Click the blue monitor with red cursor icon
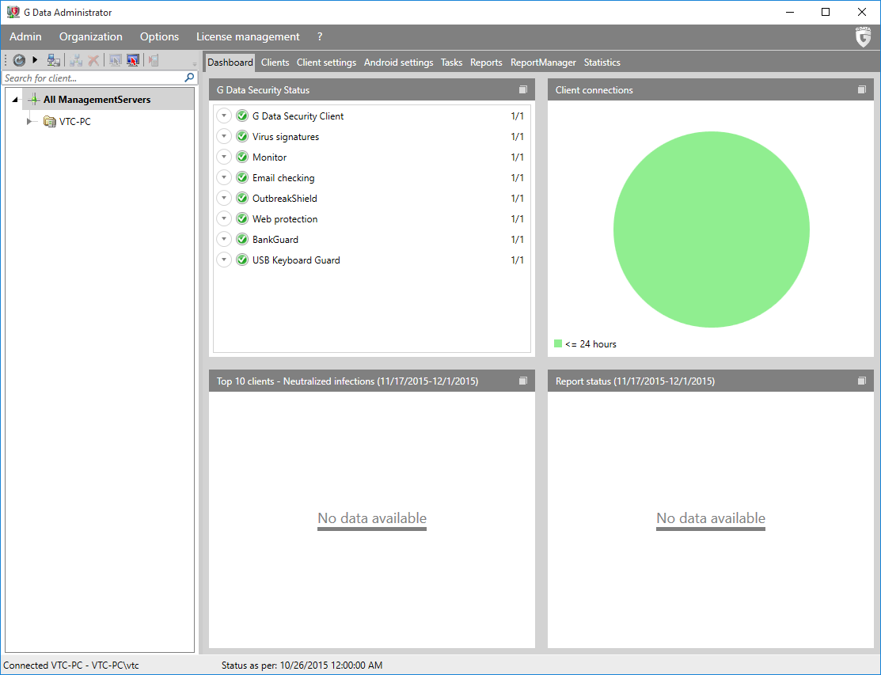This screenshot has height=675, width=881. (133, 60)
